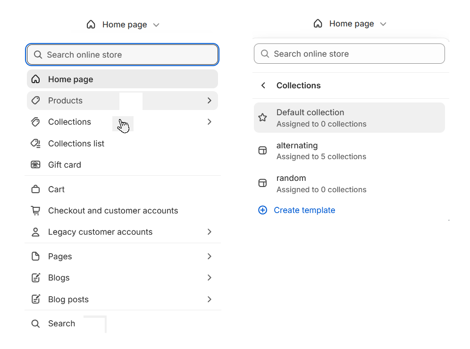The height and width of the screenshot is (349, 470).
Task: Choose the Collections list menu item
Action: coord(122,144)
